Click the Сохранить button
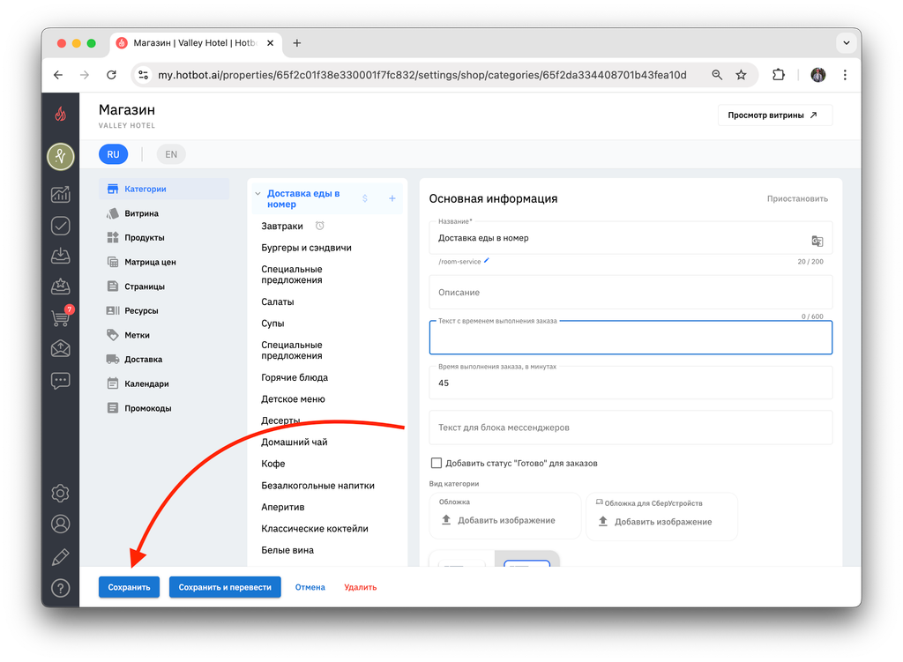 pyautogui.click(x=129, y=587)
